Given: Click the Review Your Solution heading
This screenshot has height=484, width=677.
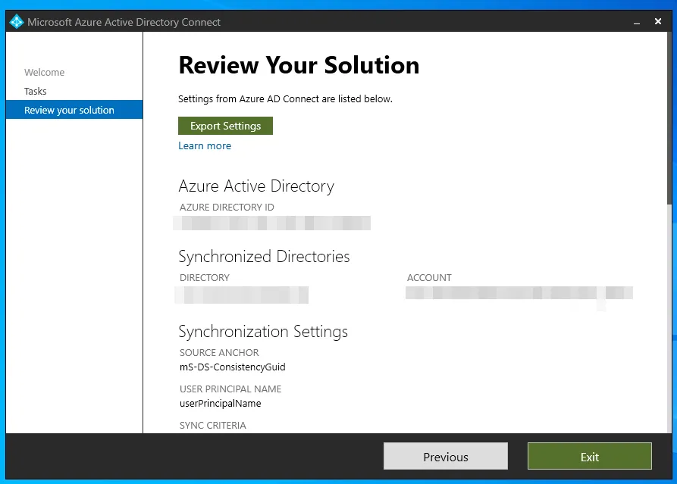Looking at the screenshot, I should point(299,66).
